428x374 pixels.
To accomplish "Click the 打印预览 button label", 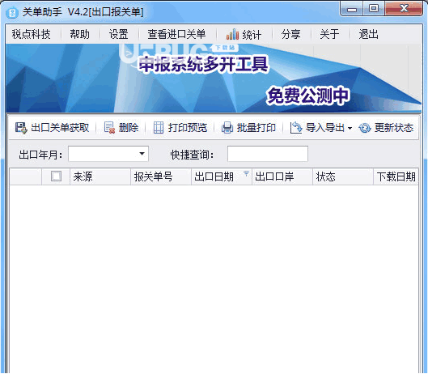I will coord(188,128).
